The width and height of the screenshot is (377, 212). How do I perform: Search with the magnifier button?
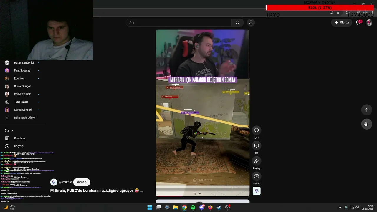[237, 23]
